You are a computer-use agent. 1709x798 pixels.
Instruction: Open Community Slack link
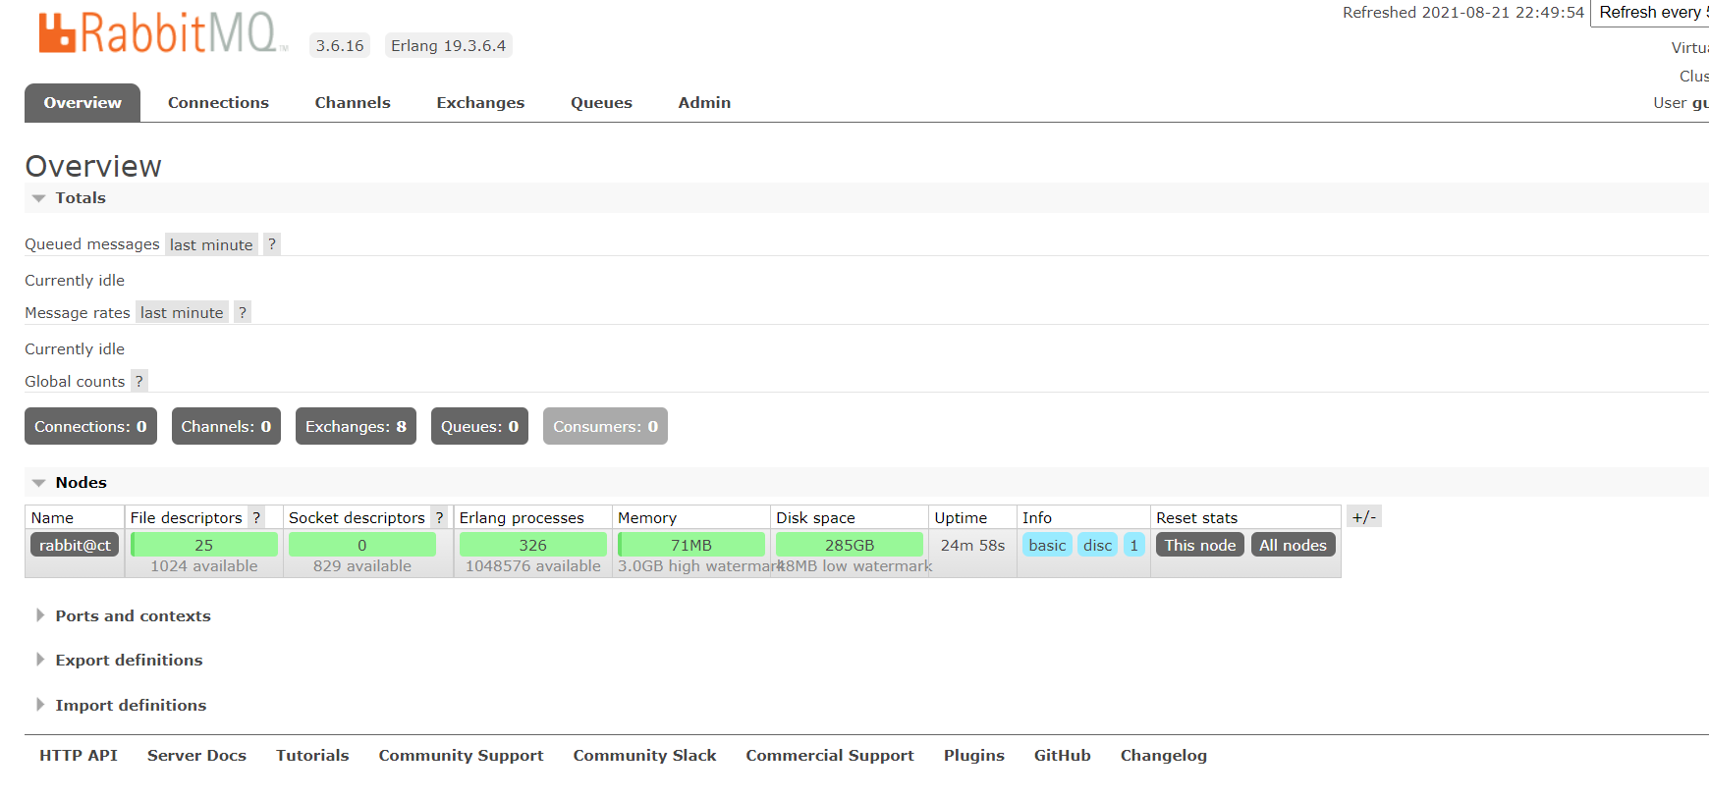644,755
